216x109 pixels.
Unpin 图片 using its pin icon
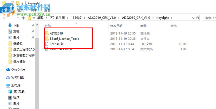click(x=33, y=37)
